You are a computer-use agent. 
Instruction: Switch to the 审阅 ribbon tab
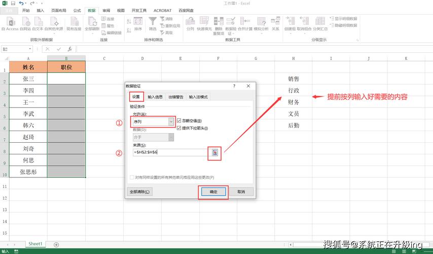click(x=106, y=11)
